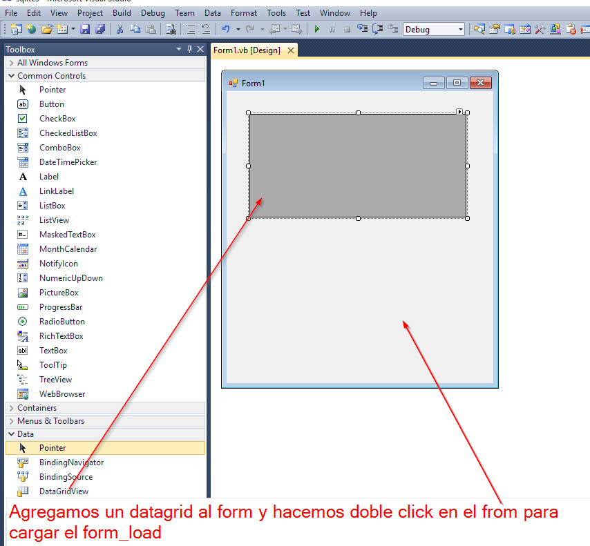The image size is (590, 546).
Task: Undo the last action with the blue arrow
Action: (226, 29)
